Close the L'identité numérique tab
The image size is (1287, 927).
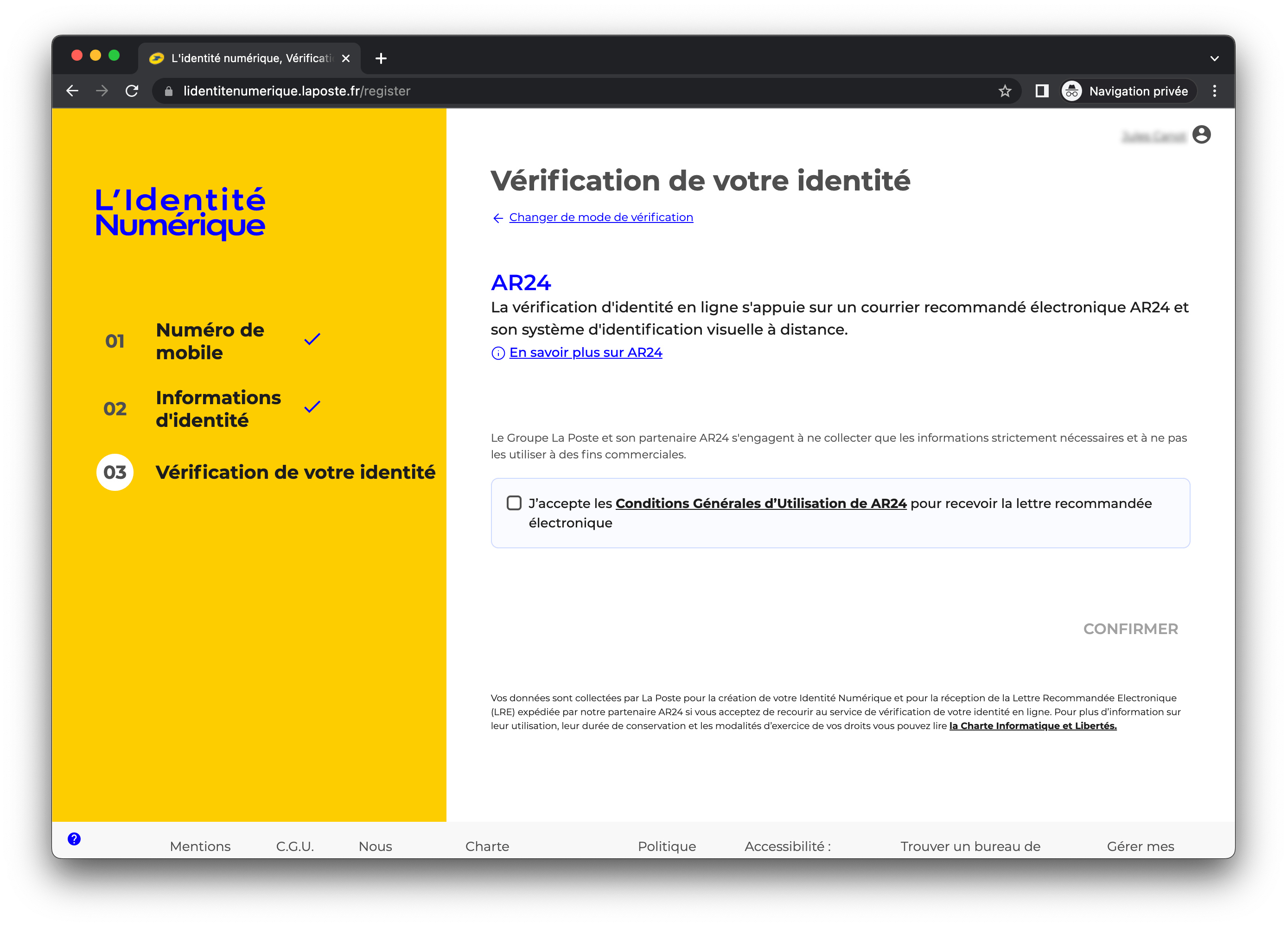pos(345,58)
